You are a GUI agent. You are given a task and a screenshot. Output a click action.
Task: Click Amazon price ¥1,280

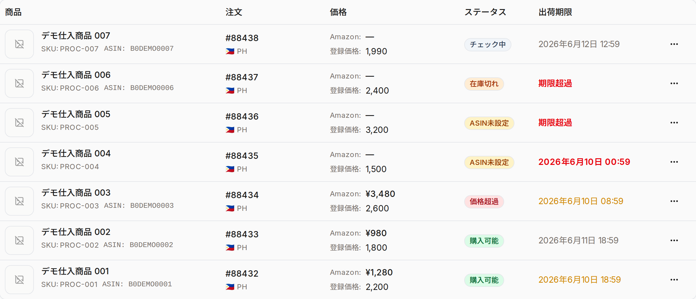pyautogui.click(x=379, y=272)
